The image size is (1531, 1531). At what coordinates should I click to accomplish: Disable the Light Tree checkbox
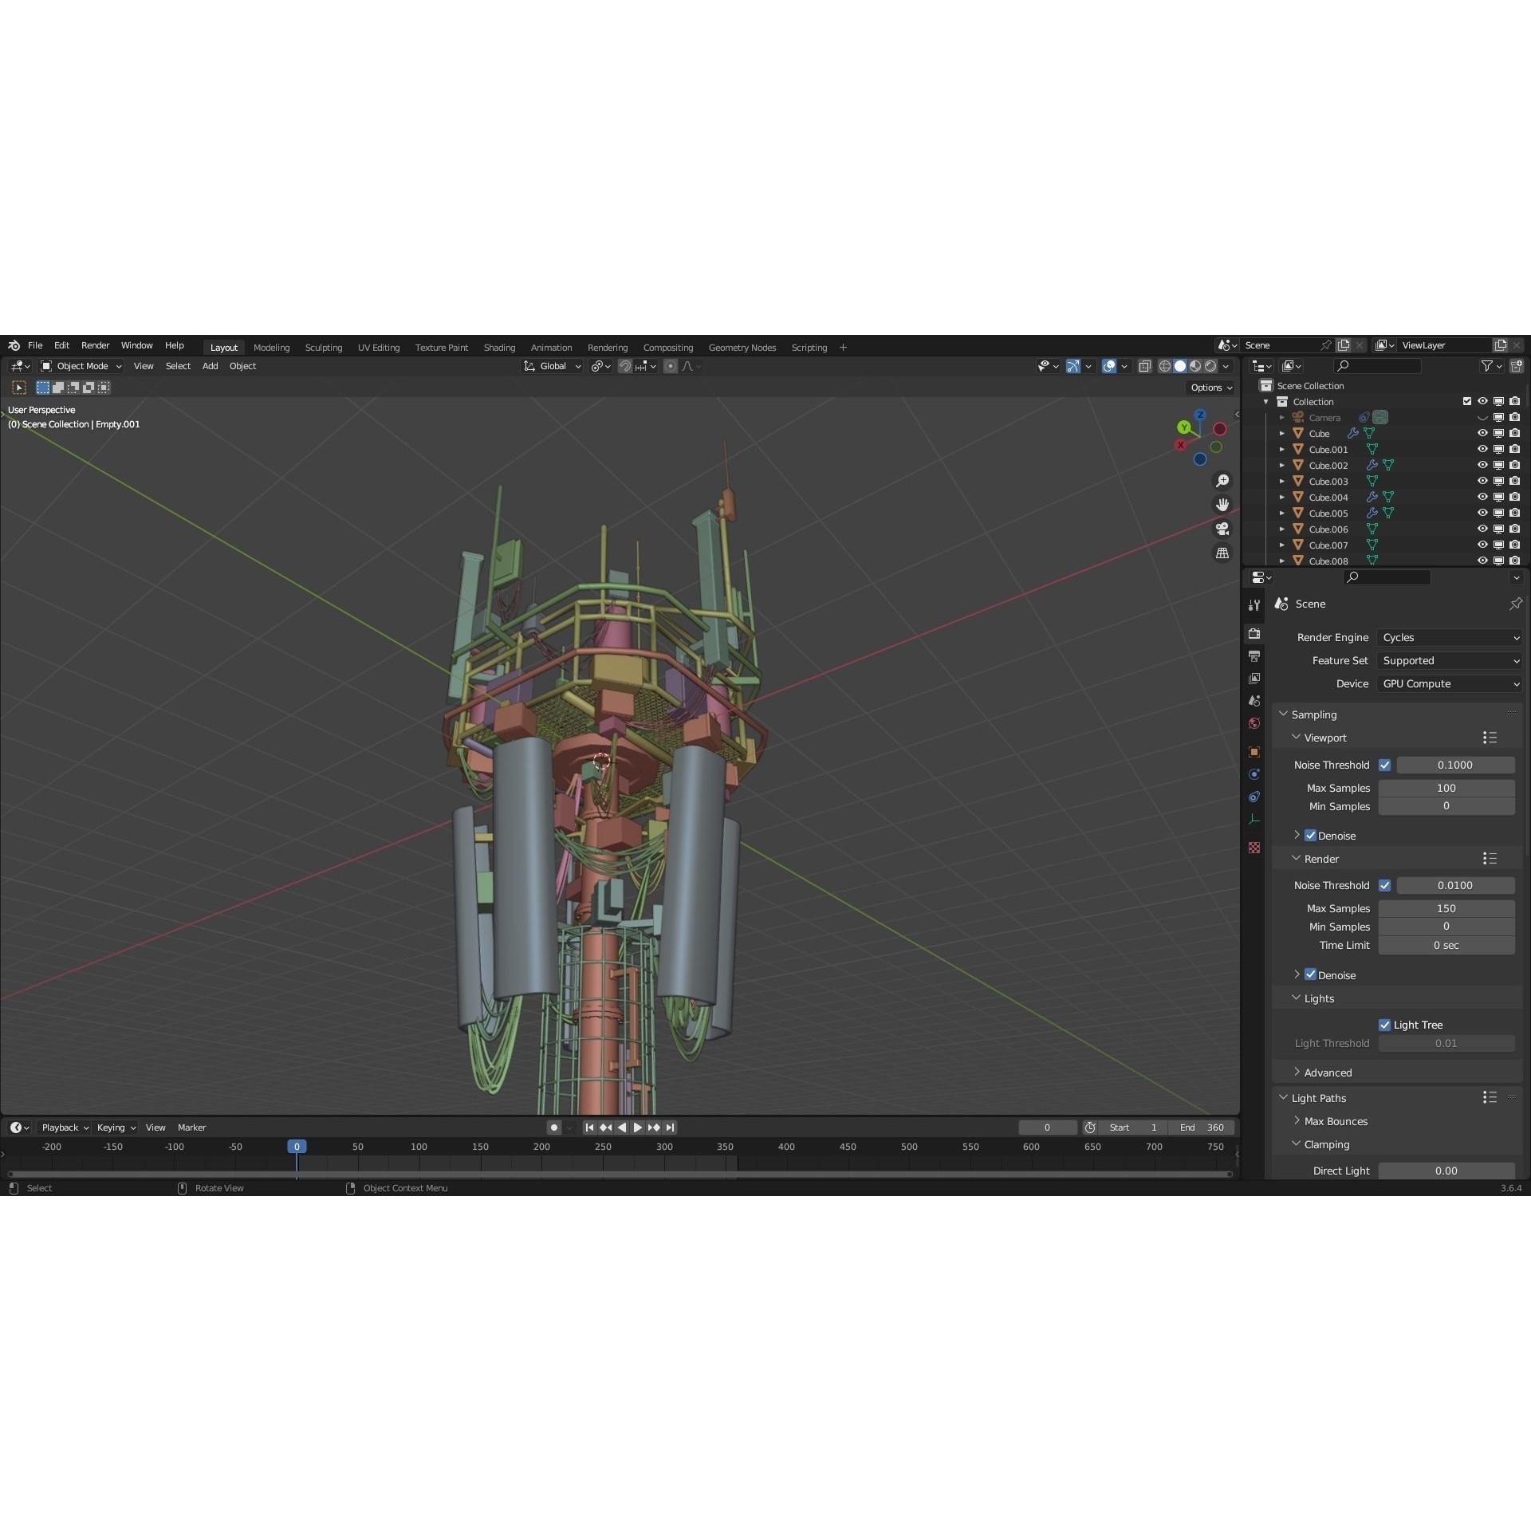[x=1386, y=1025]
